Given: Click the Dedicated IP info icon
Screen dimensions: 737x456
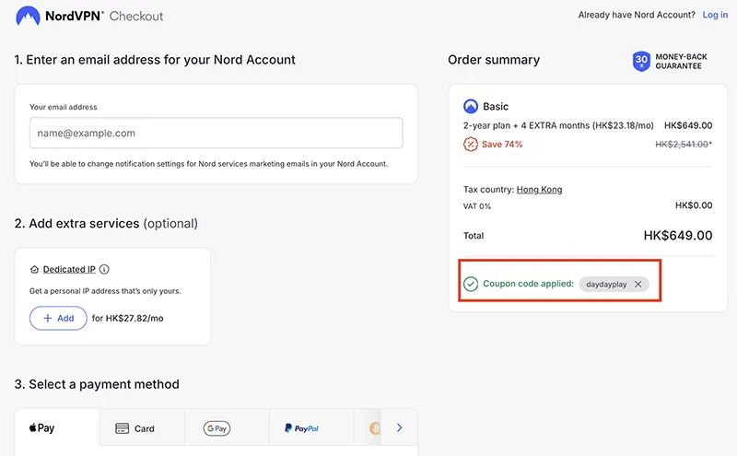Looking at the screenshot, I should coord(104,270).
